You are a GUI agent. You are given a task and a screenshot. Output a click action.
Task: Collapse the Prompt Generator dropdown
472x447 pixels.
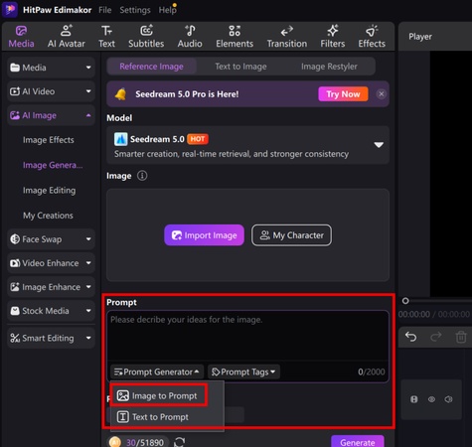click(x=157, y=372)
